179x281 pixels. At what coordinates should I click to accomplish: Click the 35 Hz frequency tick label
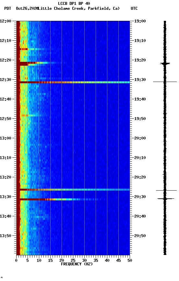(x=96, y=261)
